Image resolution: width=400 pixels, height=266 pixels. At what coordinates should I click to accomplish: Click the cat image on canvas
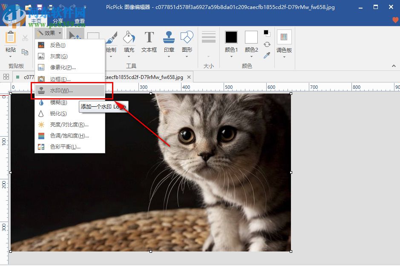(x=150, y=172)
